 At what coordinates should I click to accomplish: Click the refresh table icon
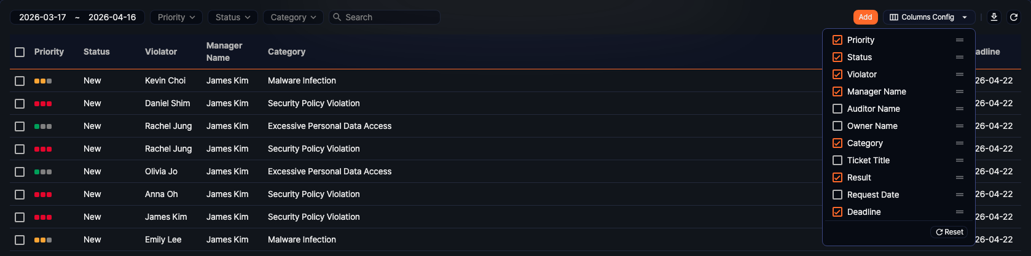pos(1014,17)
